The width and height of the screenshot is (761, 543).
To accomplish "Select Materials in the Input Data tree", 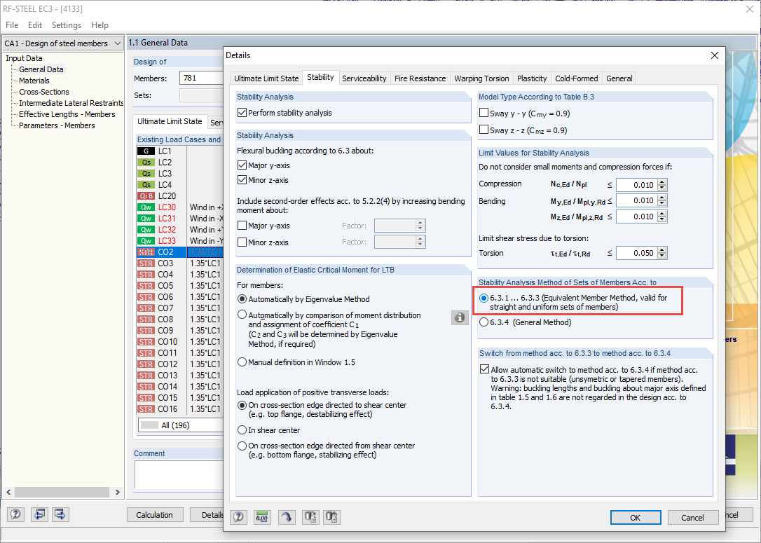I will (34, 81).
